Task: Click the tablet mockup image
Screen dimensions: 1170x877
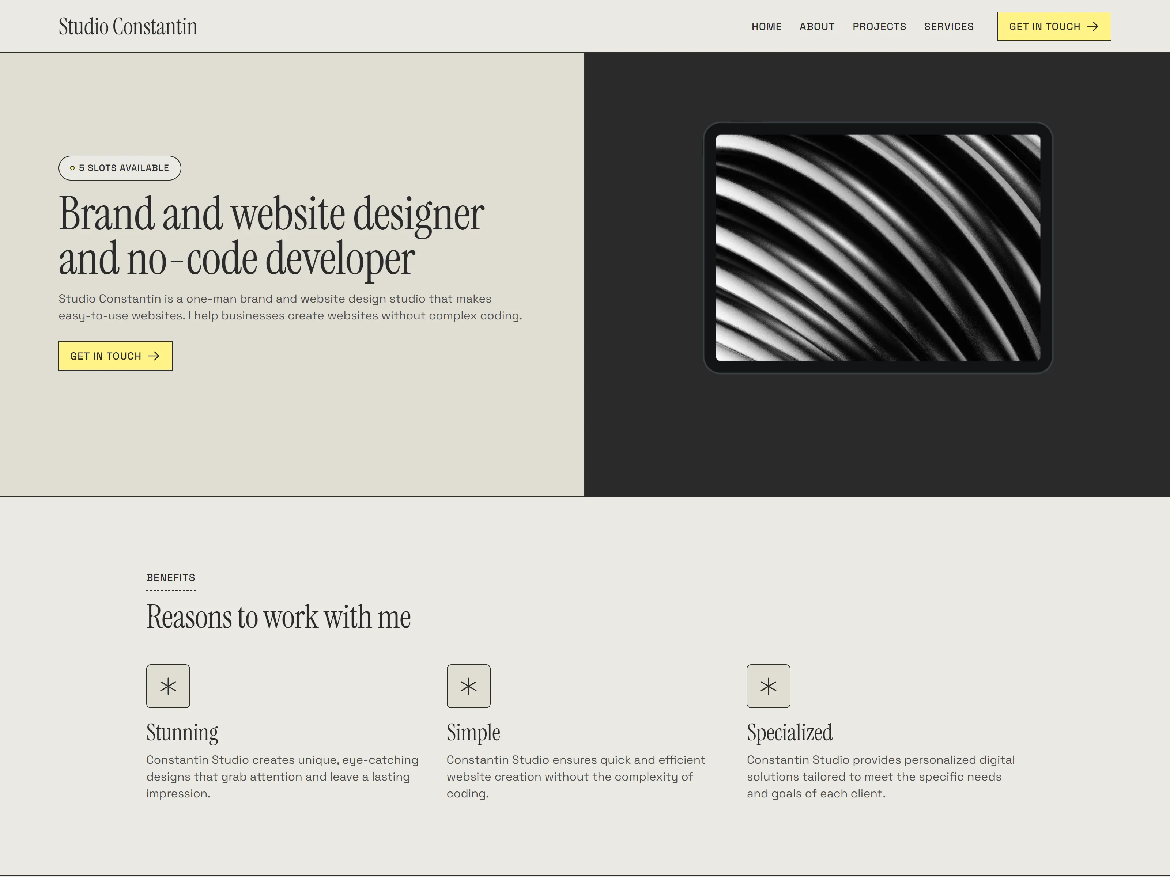Action: pyautogui.click(x=877, y=248)
